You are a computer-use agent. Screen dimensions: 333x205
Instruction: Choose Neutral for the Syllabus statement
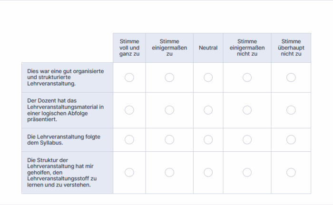(208, 140)
